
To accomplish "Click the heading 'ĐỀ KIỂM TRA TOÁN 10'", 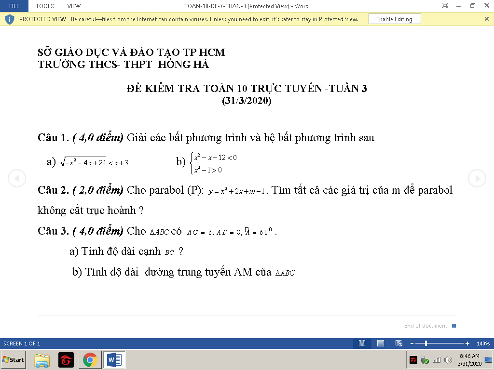I will coord(247,89).
